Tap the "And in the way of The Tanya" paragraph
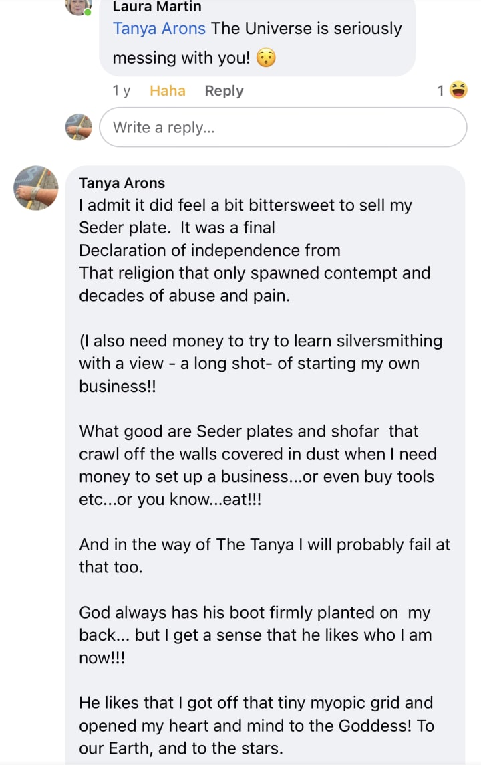Screen dimensions: 481x767 (264, 556)
